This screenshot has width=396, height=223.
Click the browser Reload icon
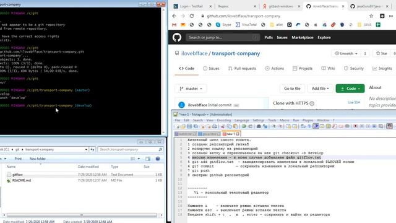(192, 16)
